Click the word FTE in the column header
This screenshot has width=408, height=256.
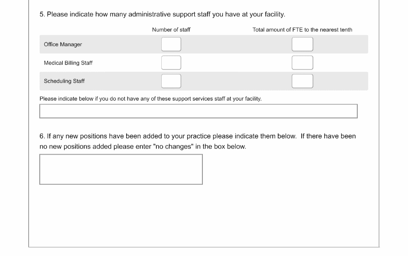(297, 30)
